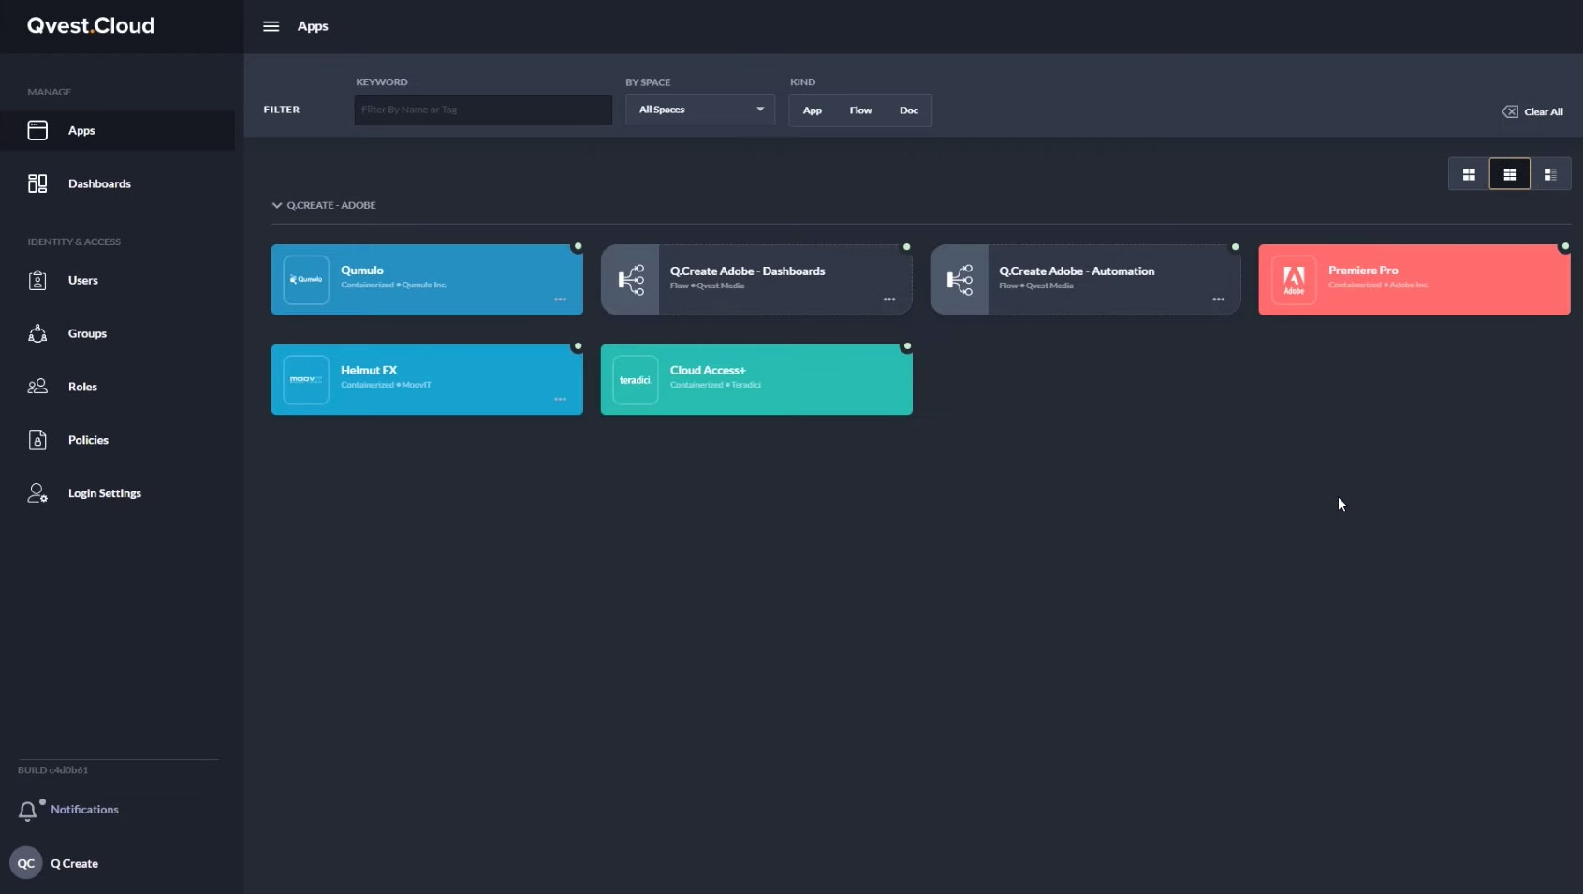Viewport: 1583px width, 894px height.
Task: Click the Users badge icon
Action: click(37, 280)
